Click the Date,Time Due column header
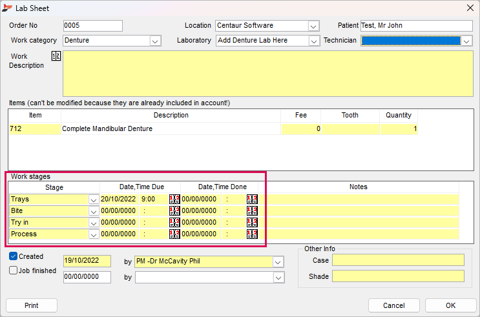This screenshot has height=317, width=480. pyautogui.click(x=141, y=187)
